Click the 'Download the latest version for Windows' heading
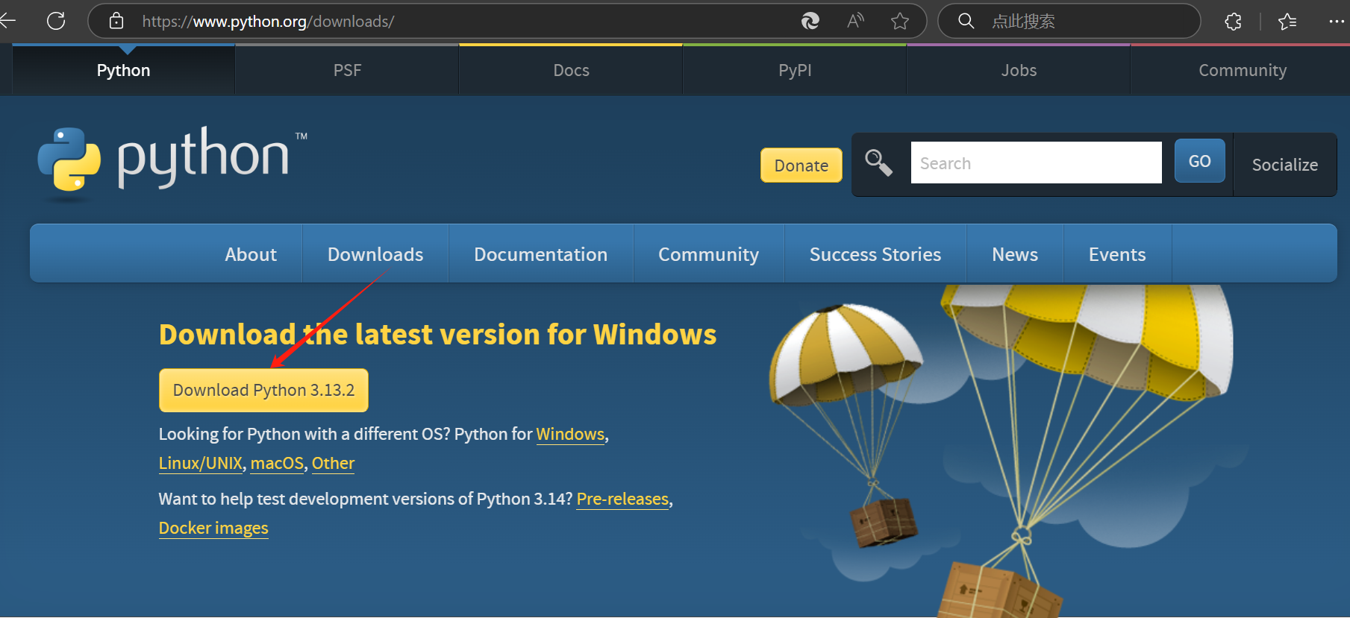 pyautogui.click(x=437, y=334)
